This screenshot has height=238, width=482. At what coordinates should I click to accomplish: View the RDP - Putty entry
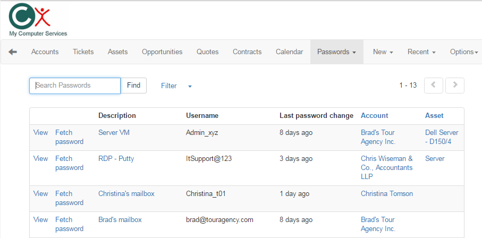point(40,158)
